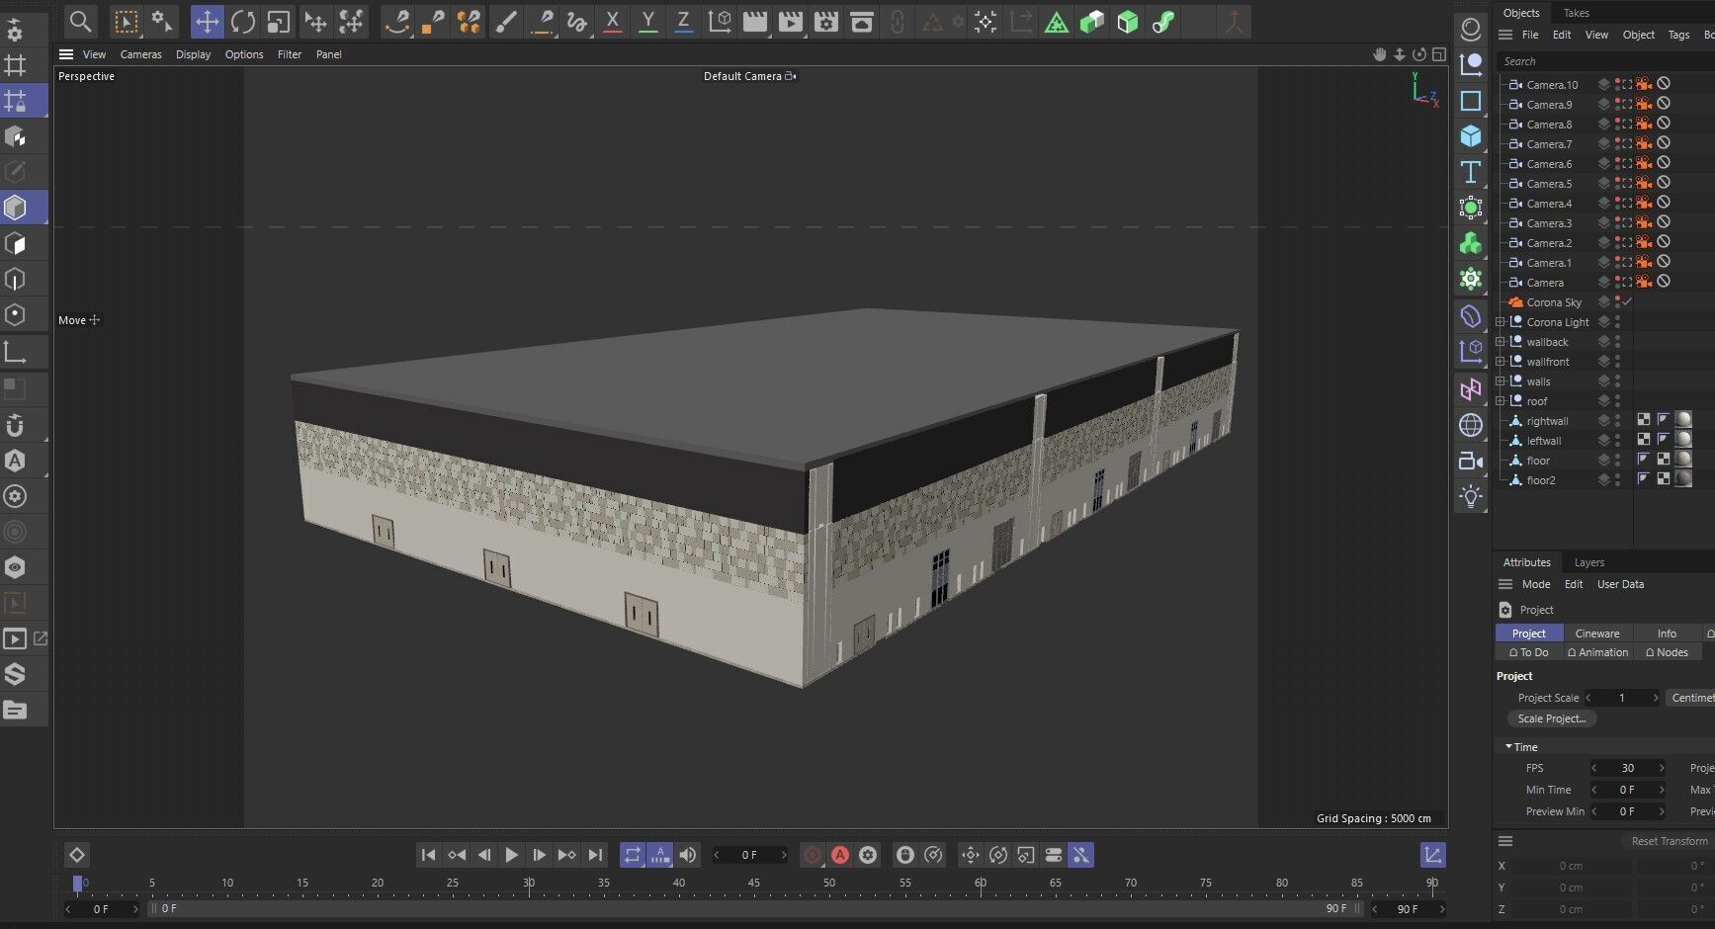Screen dimensions: 1715x929
Task: Open the Cameras viewport menu
Action: (x=140, y=54)
